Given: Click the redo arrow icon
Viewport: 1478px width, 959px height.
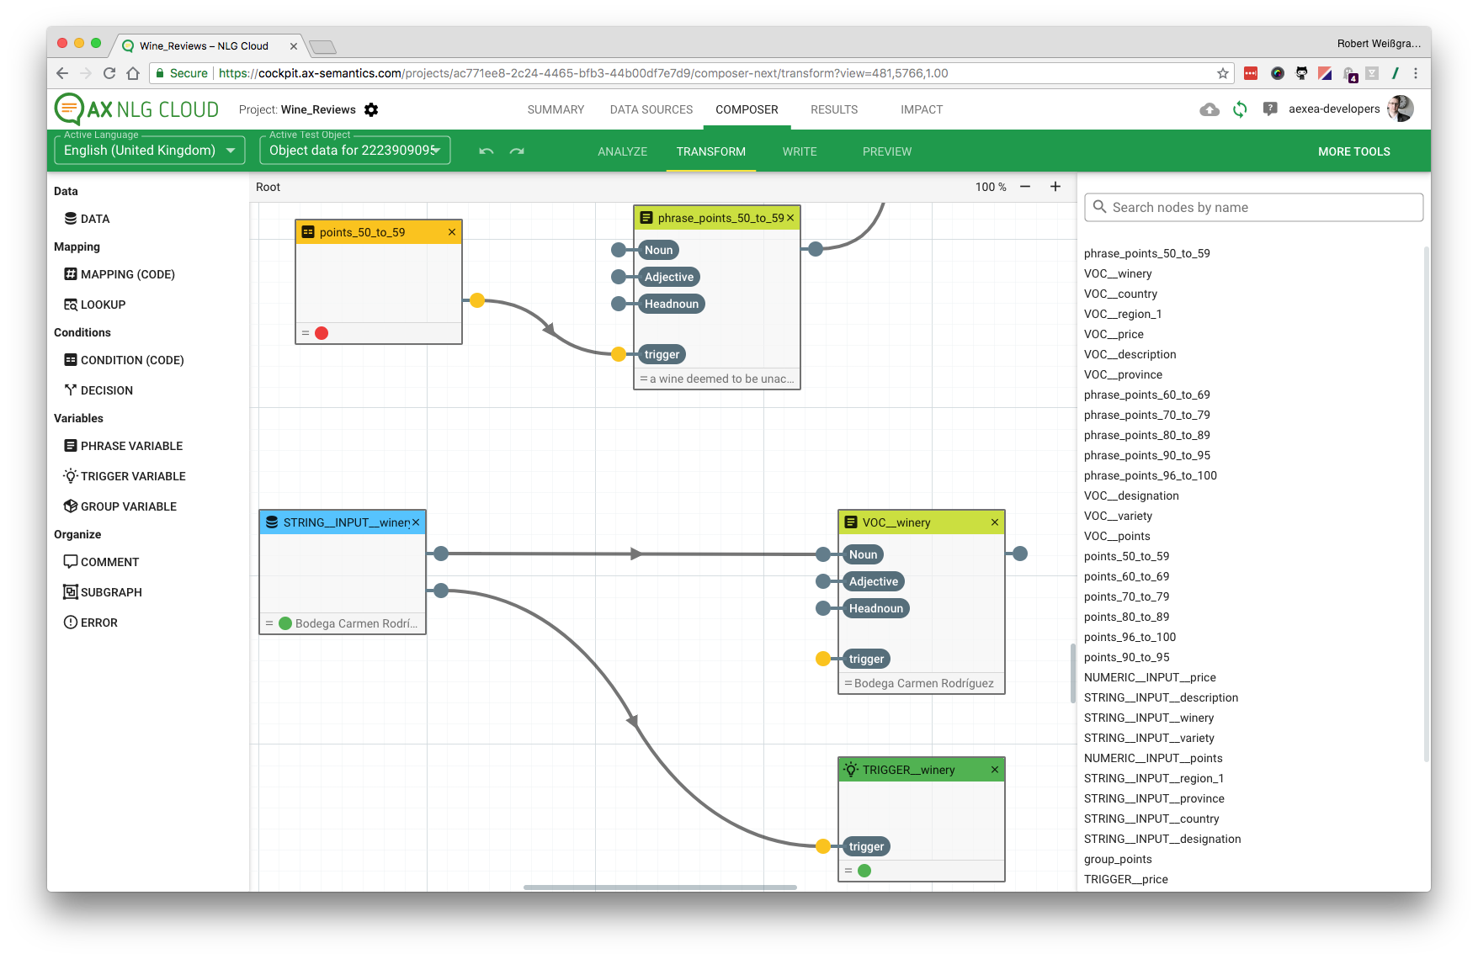Looking at the screenshot, I should [517, 151].
